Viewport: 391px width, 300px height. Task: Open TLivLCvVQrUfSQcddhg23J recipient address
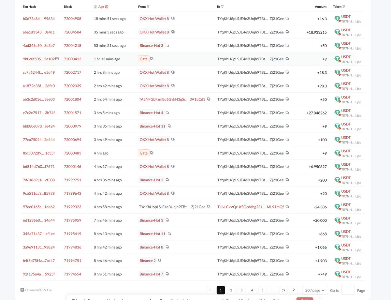tap(251, 207)
